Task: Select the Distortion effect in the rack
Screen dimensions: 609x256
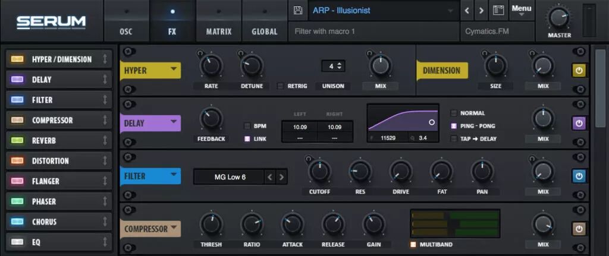Action: pos(59,160)
